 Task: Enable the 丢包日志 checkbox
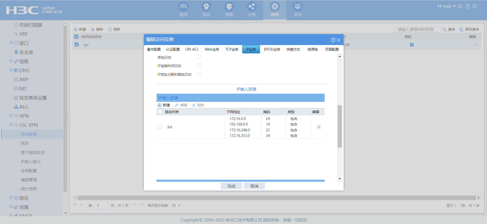point(199,57)
